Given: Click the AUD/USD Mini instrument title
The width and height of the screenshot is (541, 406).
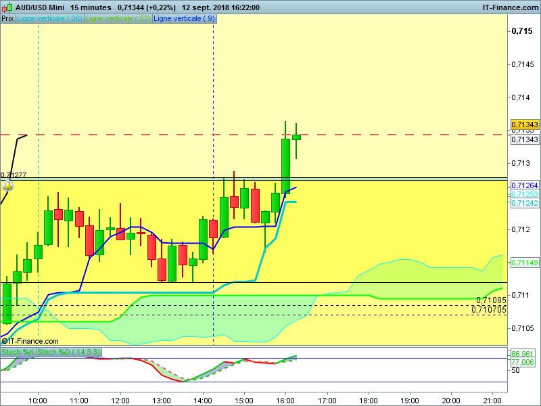Looking at the screenshot, I should point(40,7).
